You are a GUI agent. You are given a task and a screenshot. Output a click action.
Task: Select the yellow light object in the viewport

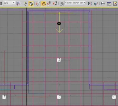[59, 13]
